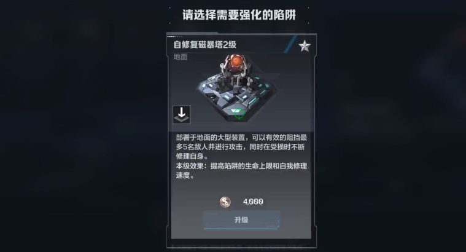The width and height of the screenshot is (466, 252).
Task: Click the green crosshair marker on tower base
Action: click(x=239, y=113)
